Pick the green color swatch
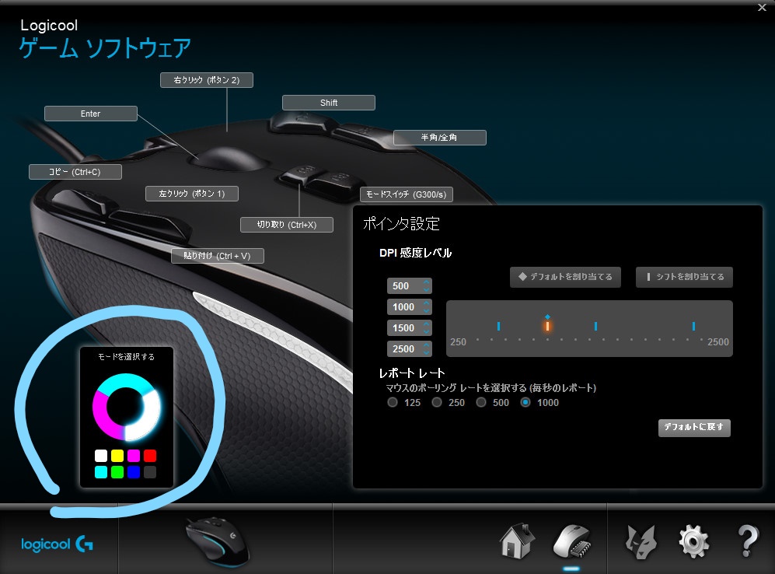 coord(117,471)
